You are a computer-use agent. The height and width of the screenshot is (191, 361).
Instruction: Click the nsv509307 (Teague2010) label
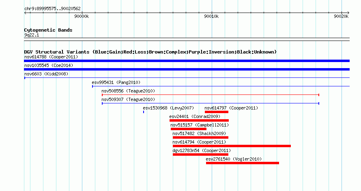[x=128, y=99]
